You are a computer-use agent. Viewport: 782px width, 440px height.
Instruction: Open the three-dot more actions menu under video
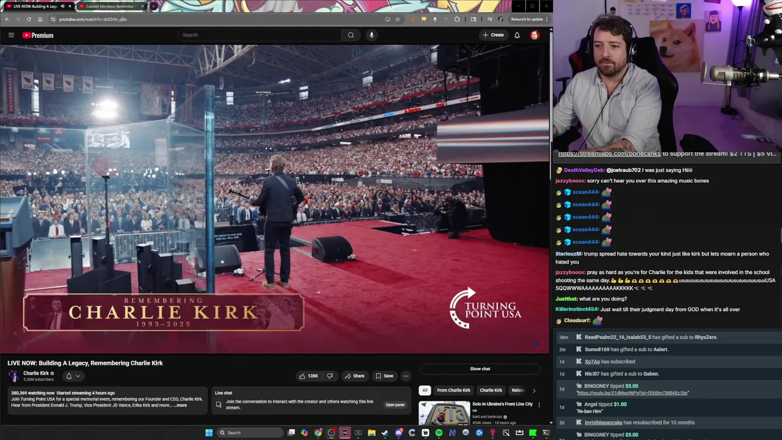(x=406, y=376)
